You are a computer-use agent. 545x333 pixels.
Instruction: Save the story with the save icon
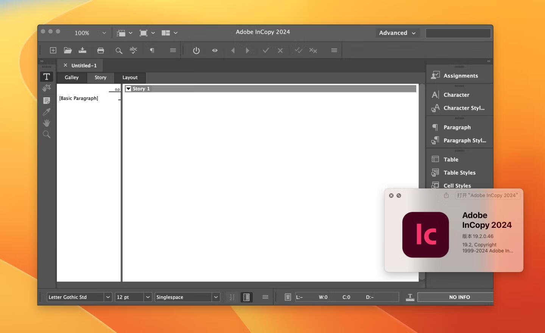tap(83, 50)
